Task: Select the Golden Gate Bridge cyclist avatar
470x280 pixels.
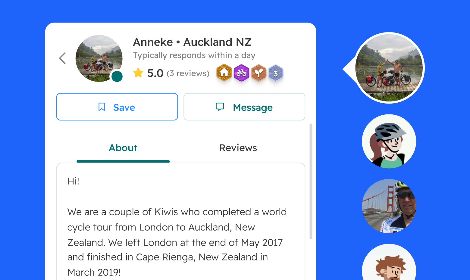Action: 389,206
